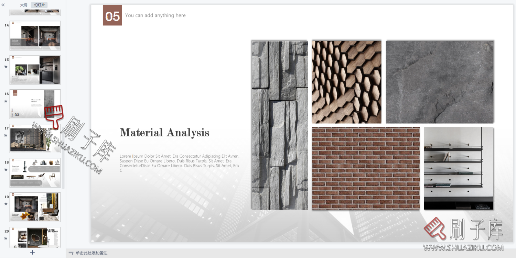Click the notes icon in the bottom bar

(x=71, y=253)
